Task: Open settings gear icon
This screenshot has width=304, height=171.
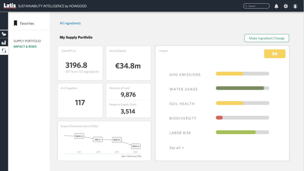Action: (x=286, y=6)
